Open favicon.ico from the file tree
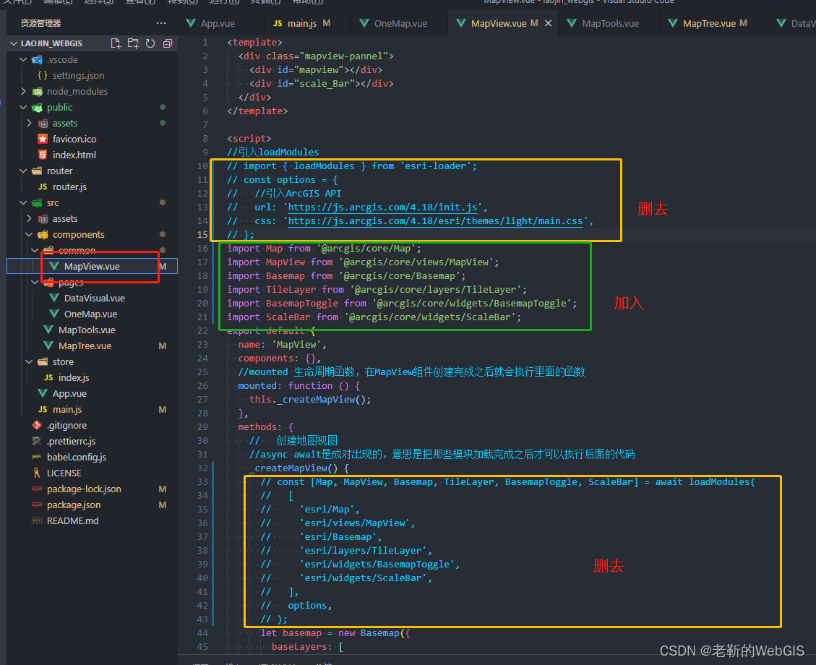816x665 pixels. coord(74,139)
